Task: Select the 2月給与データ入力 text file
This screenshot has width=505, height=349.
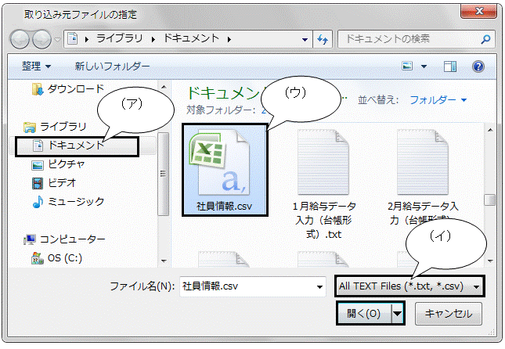Action: (x=423, y=177)
